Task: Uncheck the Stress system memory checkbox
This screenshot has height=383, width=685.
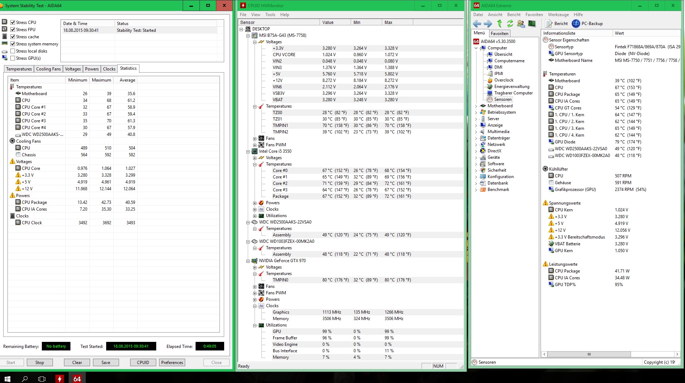Action: pos(13,44)
